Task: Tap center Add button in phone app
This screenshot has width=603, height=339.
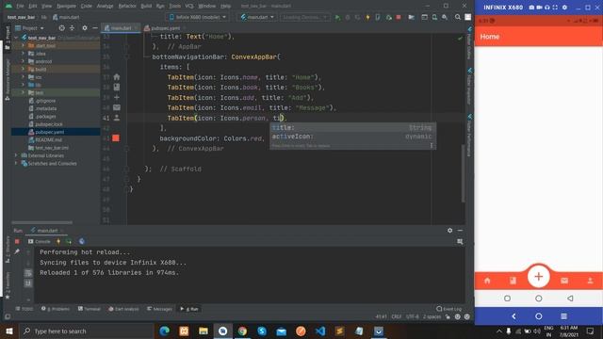Action: [538, 276]
